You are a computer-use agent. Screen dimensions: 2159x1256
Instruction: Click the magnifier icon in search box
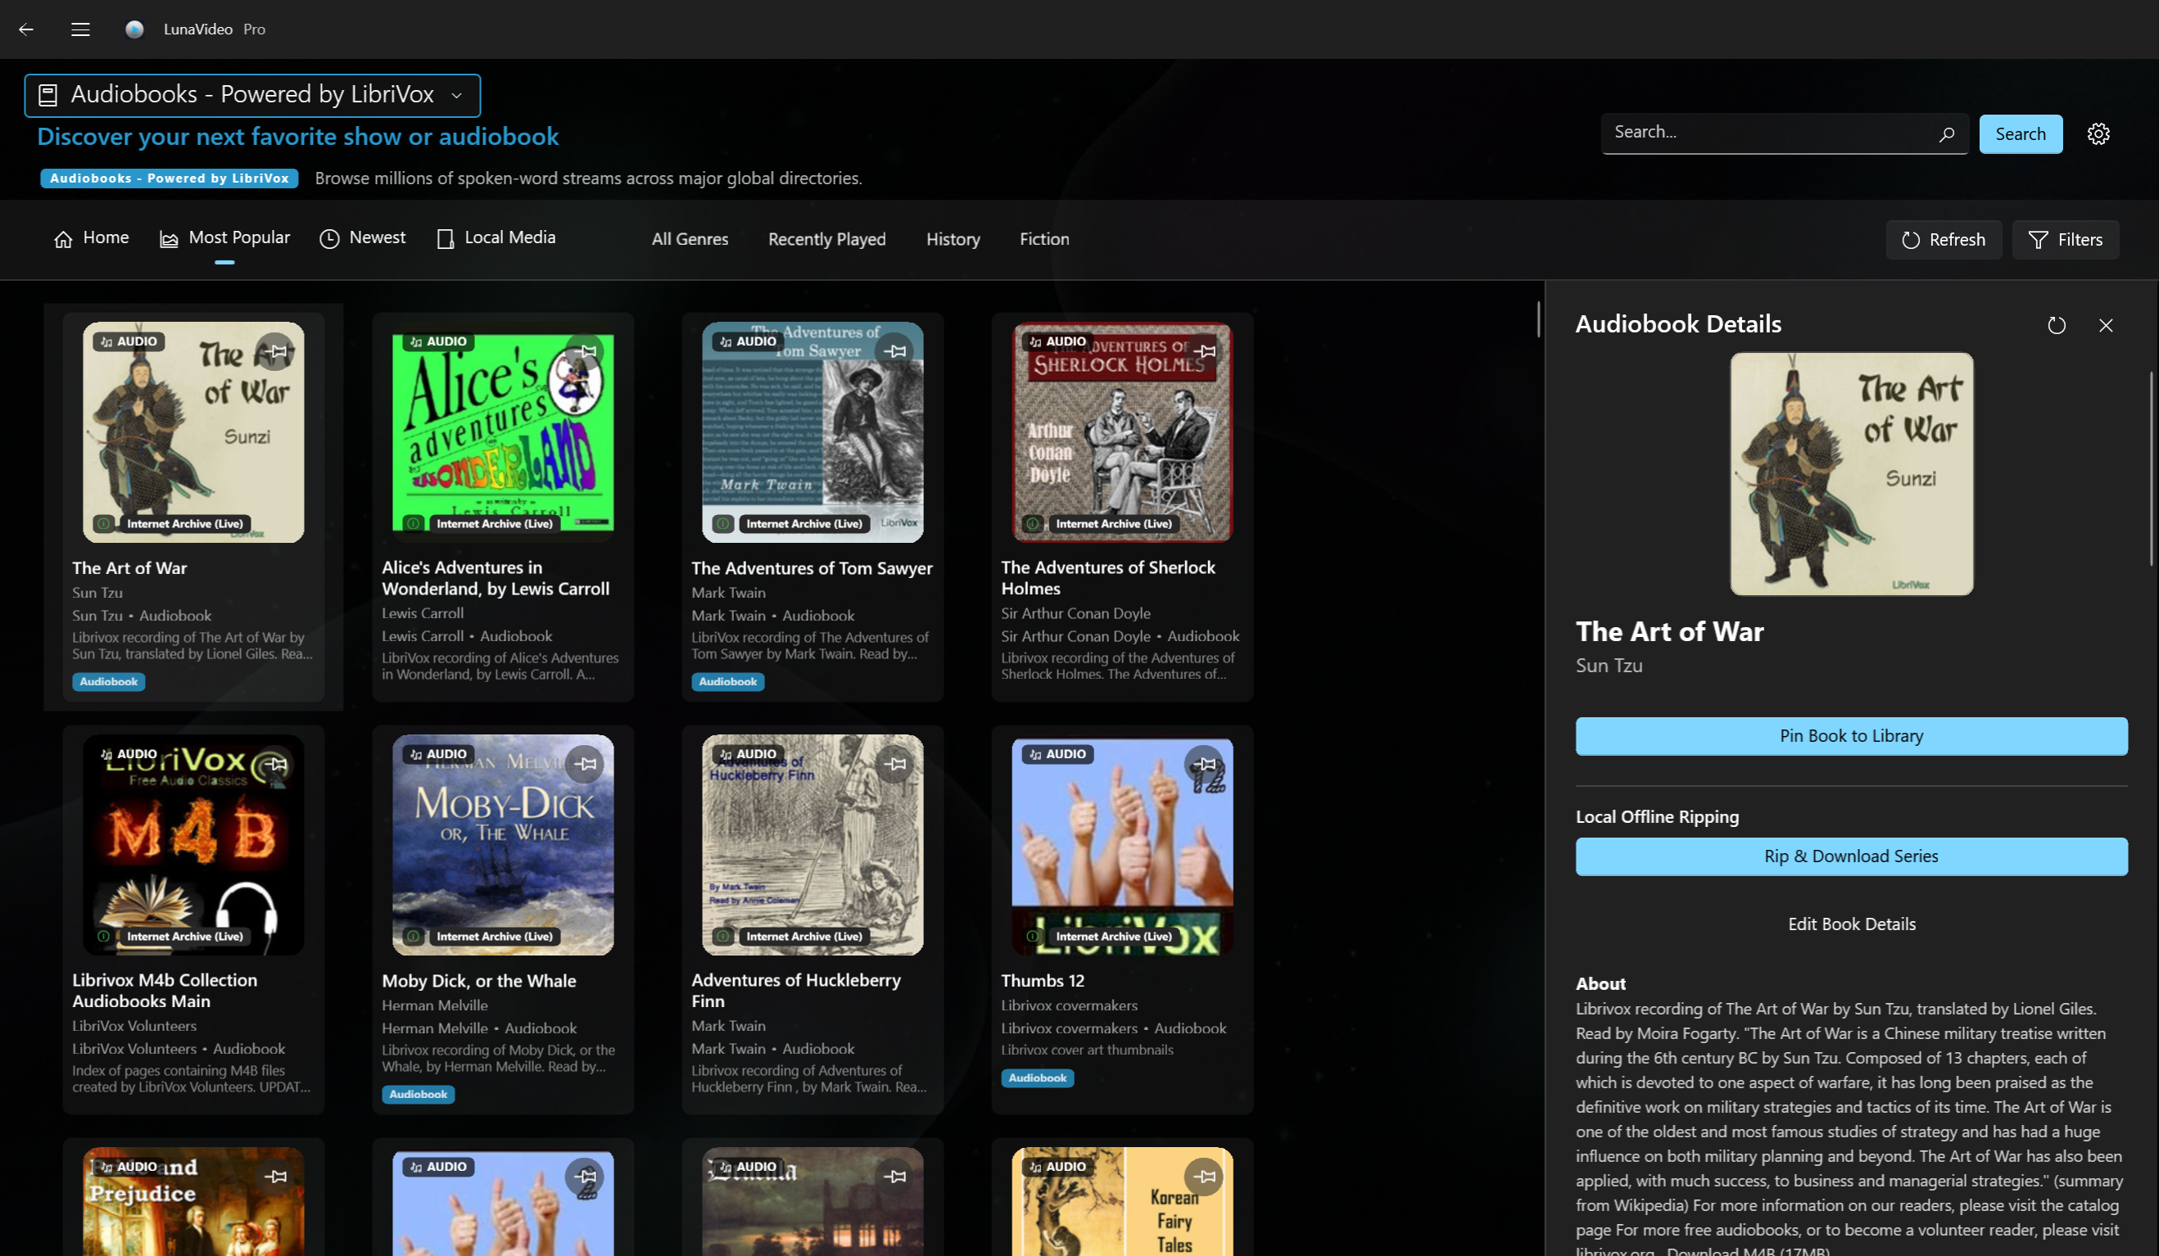tap(1947, 133)
